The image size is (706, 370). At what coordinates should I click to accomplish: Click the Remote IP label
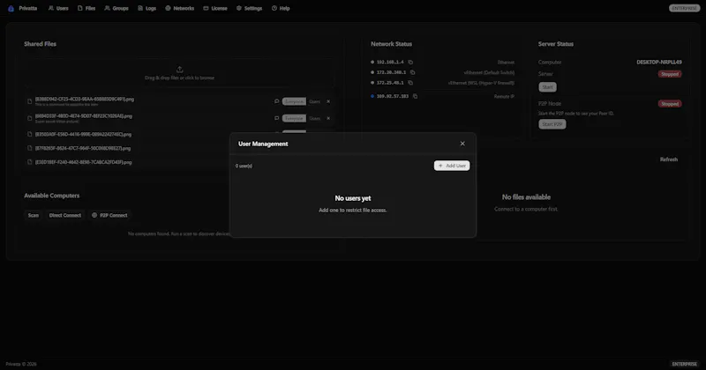504,96
